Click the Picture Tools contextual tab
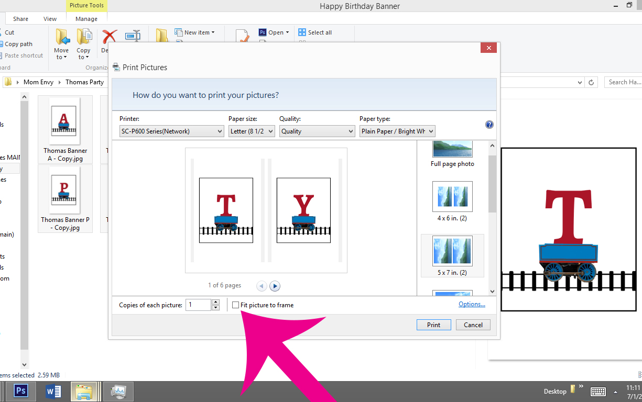The height and width of the screenshot is (402, 642). tap(86, 6)
